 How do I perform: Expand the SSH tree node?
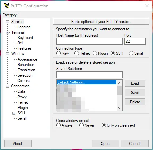pos(14,113)
